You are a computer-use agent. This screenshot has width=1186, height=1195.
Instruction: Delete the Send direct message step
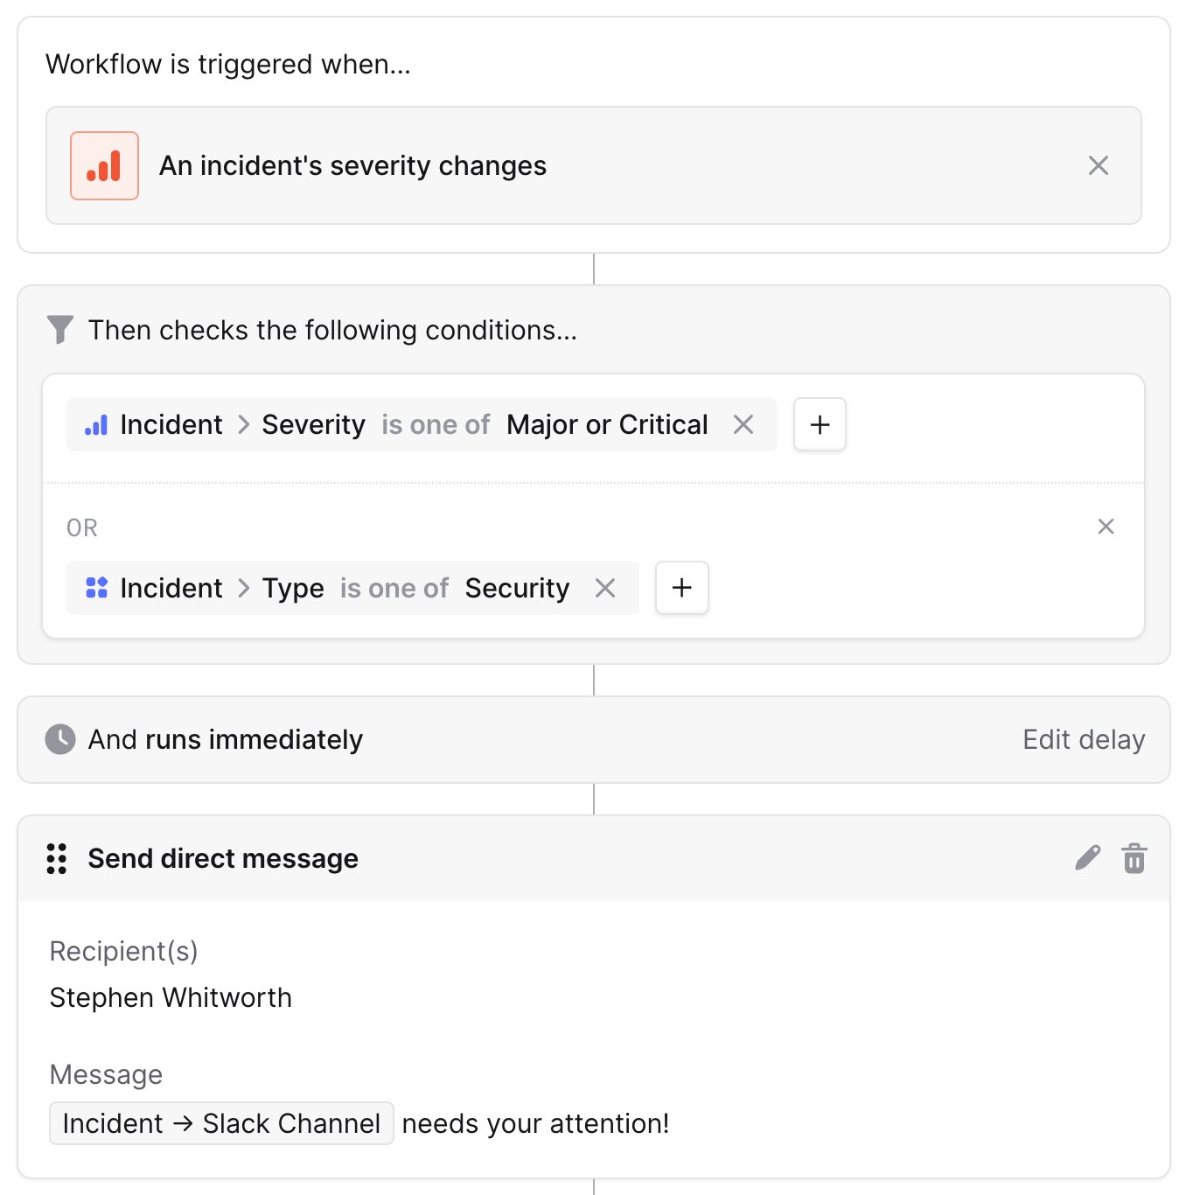(1134, 858)
